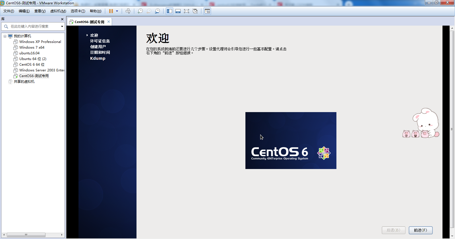The width and height of the screenshot is (455, 239).
Task: Select CentOS6-测试专用 in the library tree
Action: tap(34, 76)
